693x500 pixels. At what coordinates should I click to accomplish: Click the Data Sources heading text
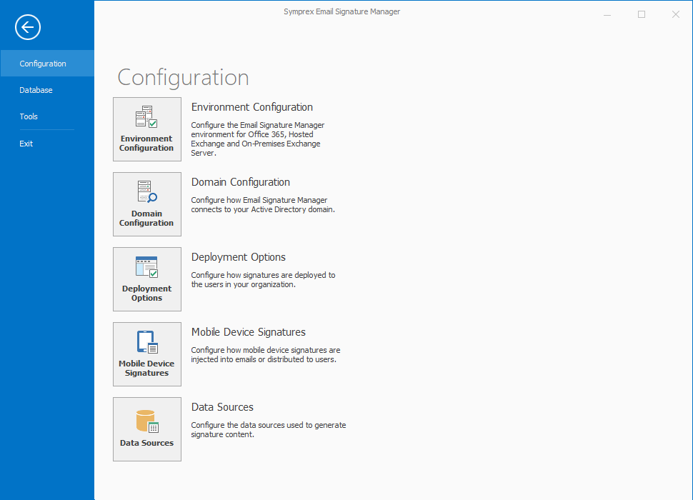[x=222, y=407]
